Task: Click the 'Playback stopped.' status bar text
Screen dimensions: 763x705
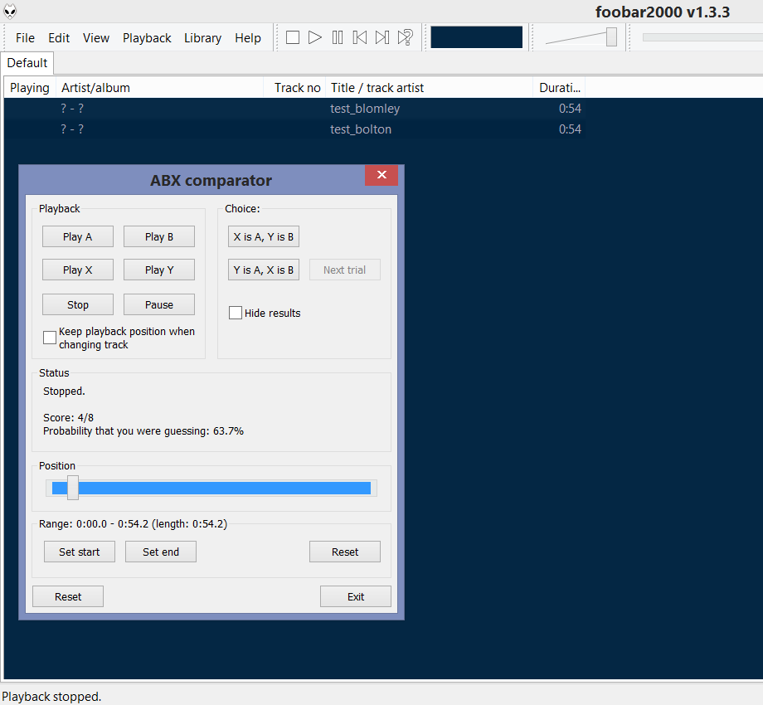Action: [x=51, y=697]
